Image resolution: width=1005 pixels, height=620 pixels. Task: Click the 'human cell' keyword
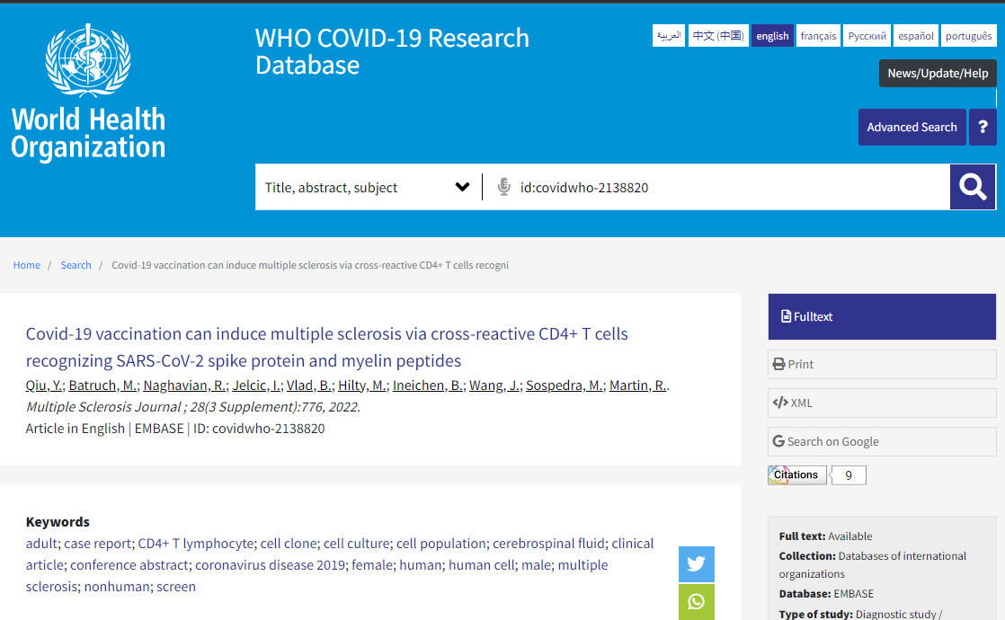point(481,565)
